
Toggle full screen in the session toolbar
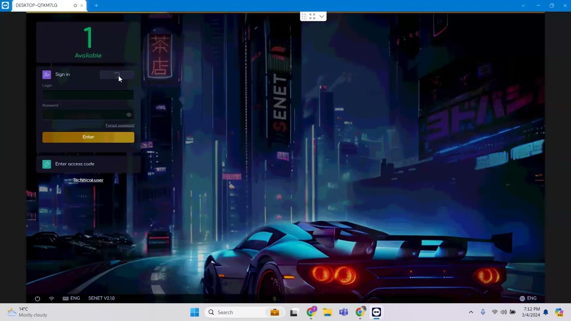(x=312, y=16)
